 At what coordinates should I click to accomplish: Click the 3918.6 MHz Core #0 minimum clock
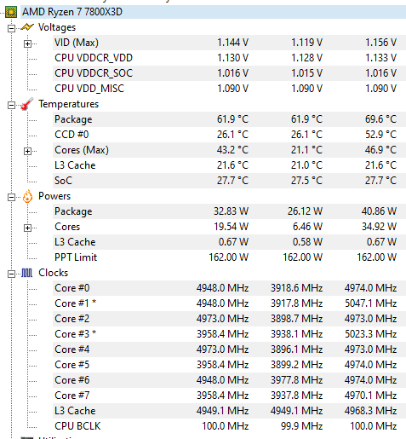(x=296, y=288)
